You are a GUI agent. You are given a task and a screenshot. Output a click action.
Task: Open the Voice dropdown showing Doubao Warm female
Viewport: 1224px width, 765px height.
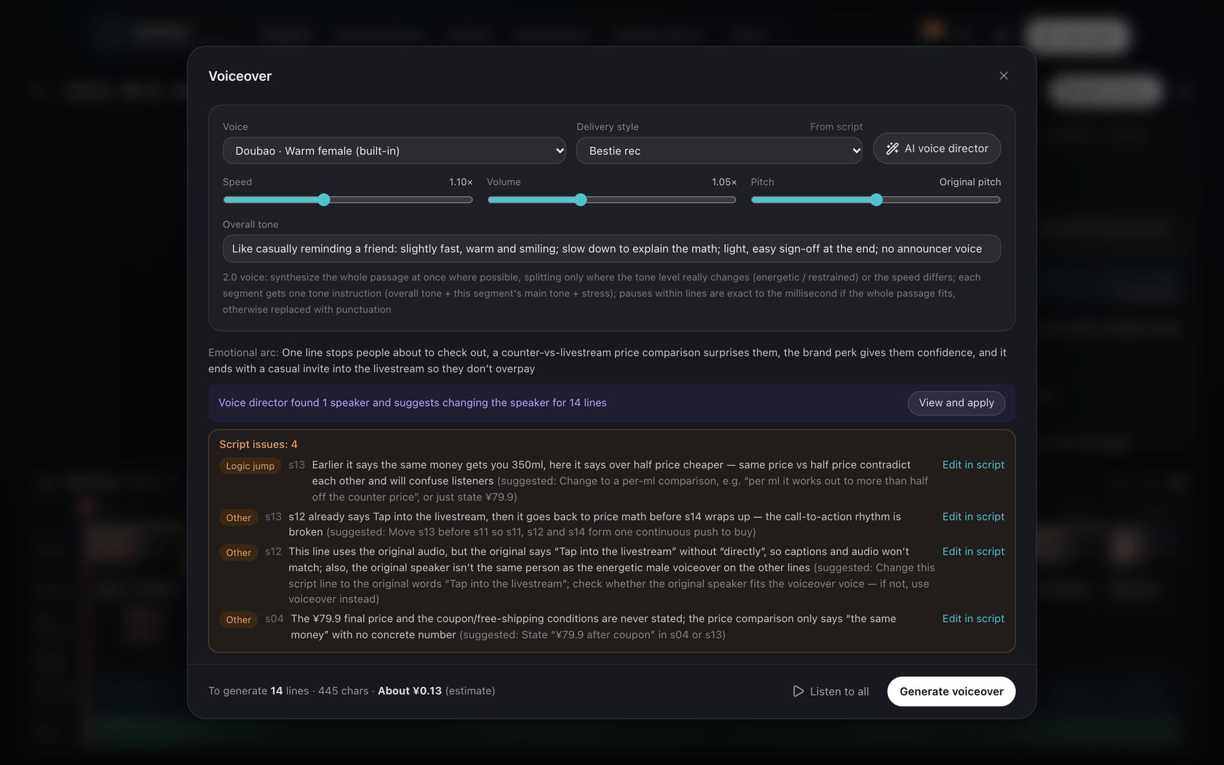pyautogui.click(x=394, y=150)
